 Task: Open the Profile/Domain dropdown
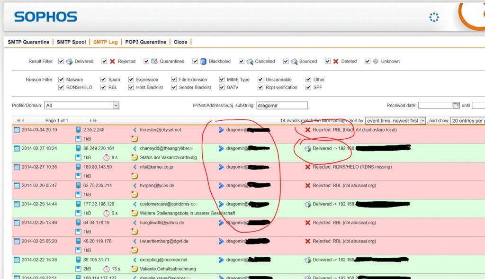point(81,106)
